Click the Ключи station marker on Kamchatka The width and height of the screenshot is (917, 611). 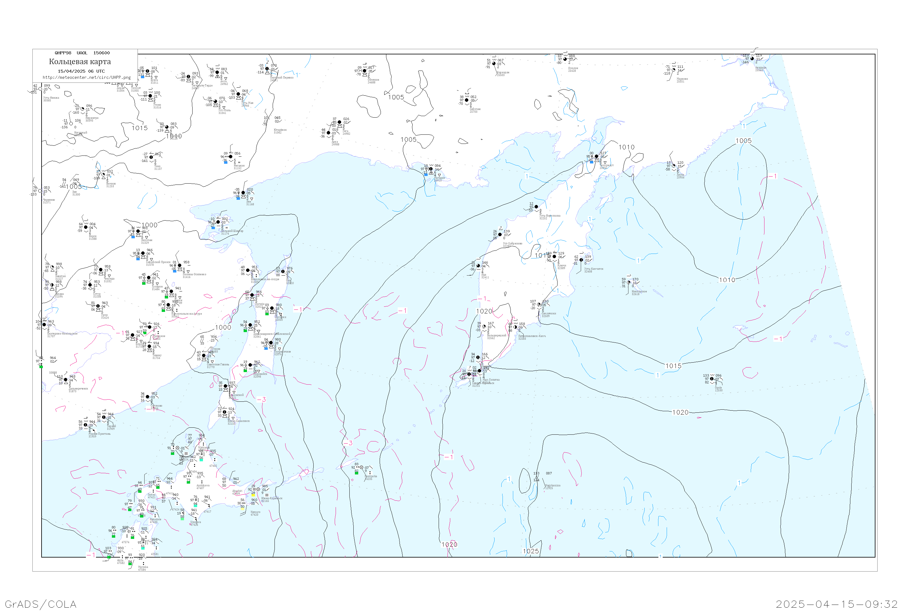click(x=554, y=256)
